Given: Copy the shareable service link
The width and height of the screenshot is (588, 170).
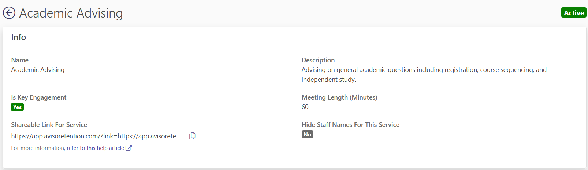Looking at the screenshot, I should tap(192, 136).
